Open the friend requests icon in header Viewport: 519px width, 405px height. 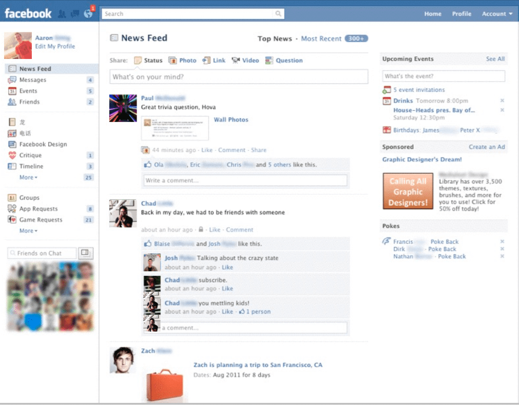click(x=62, y=14)
